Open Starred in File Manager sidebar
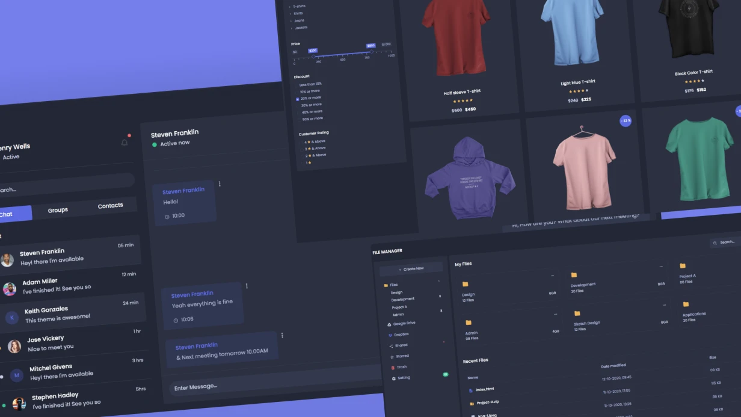 [x=402, y=356]
